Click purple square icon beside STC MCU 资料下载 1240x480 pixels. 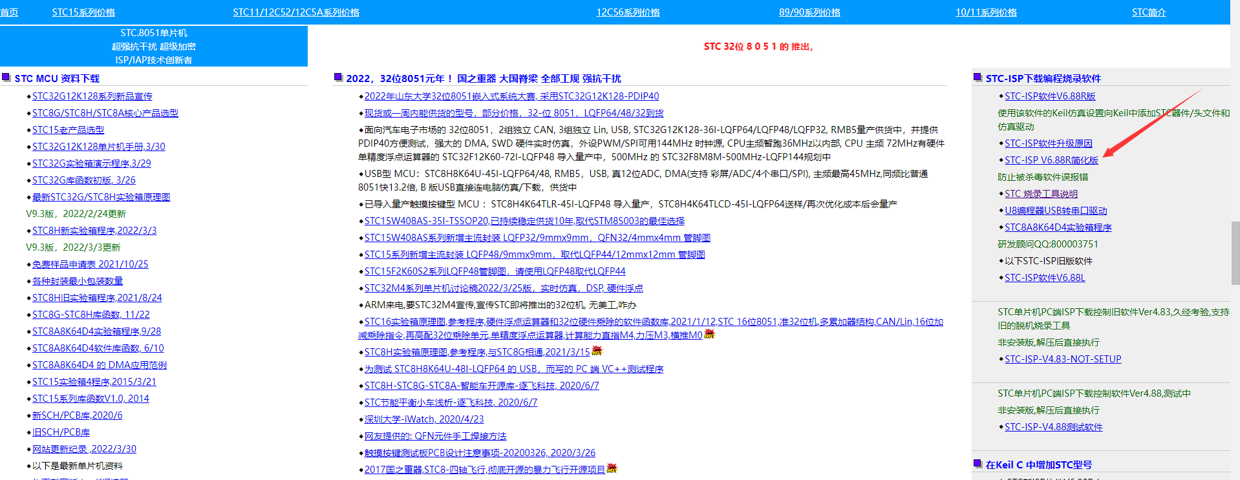point(6,78)
